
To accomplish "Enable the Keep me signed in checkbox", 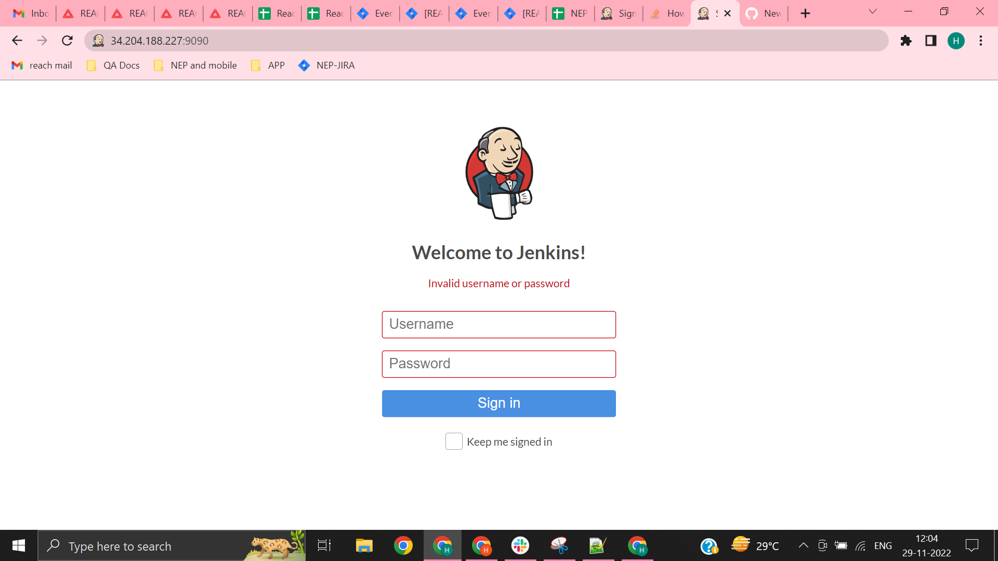I will click(x=454, y=442).
